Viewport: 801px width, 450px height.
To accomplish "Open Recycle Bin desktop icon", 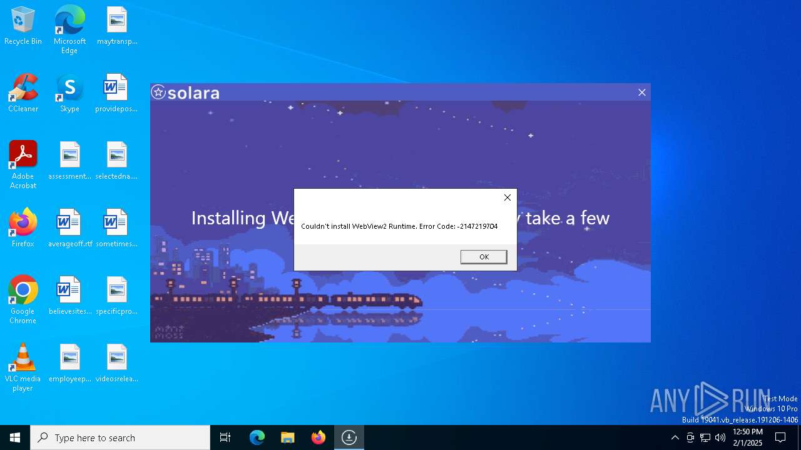I will point(23,26).
